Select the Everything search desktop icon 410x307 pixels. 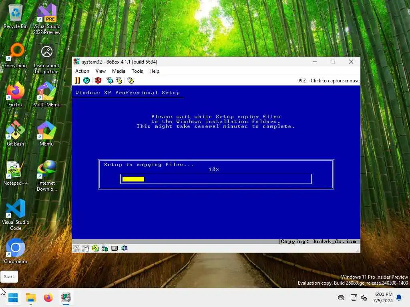point(16,55)
